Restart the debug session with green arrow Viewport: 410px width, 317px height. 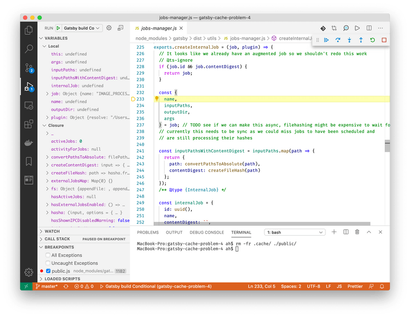pos(373,40)
